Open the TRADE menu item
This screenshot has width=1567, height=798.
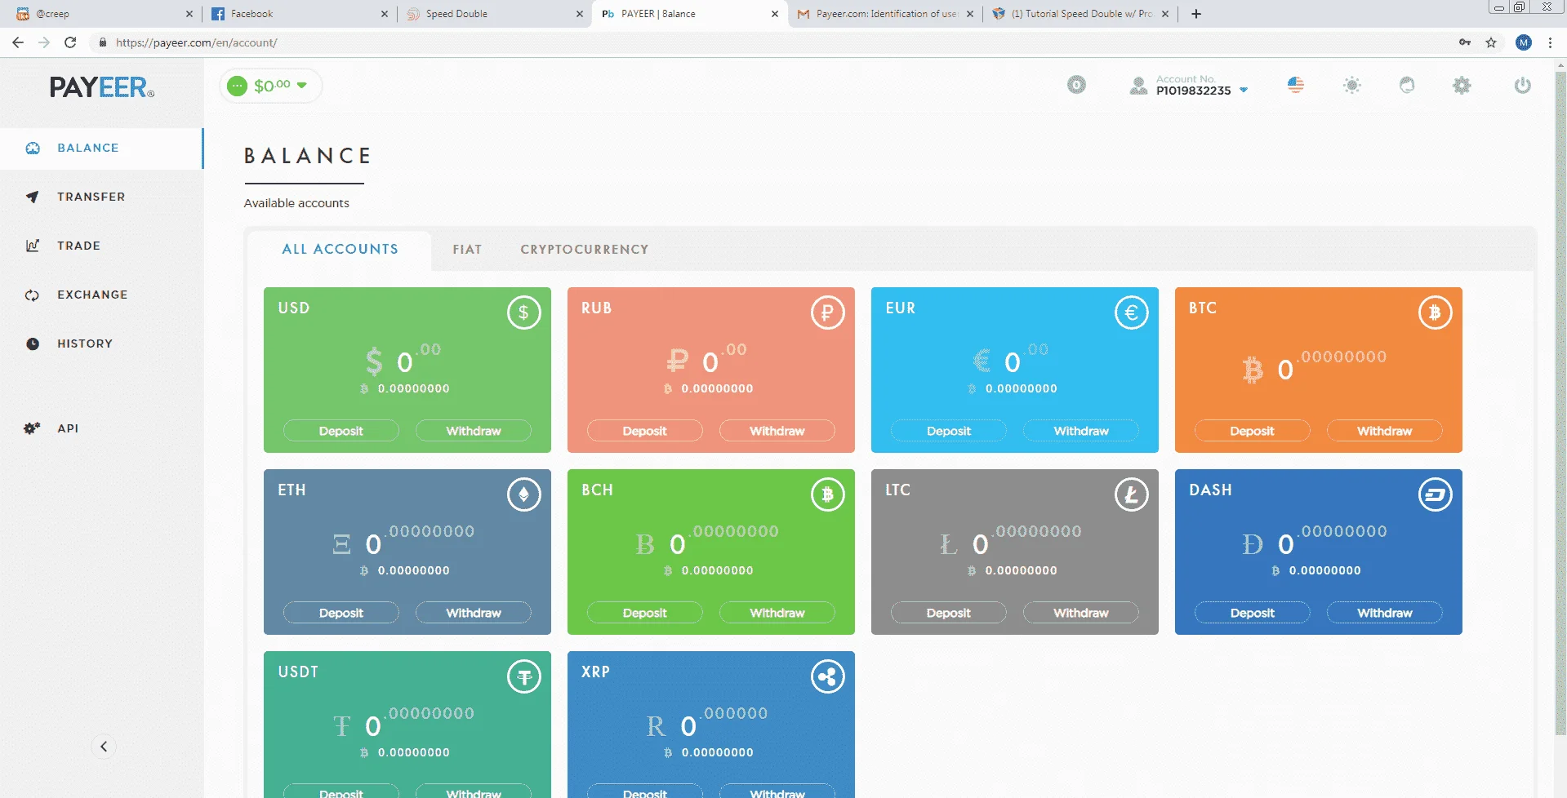click(x=78, y=246)
